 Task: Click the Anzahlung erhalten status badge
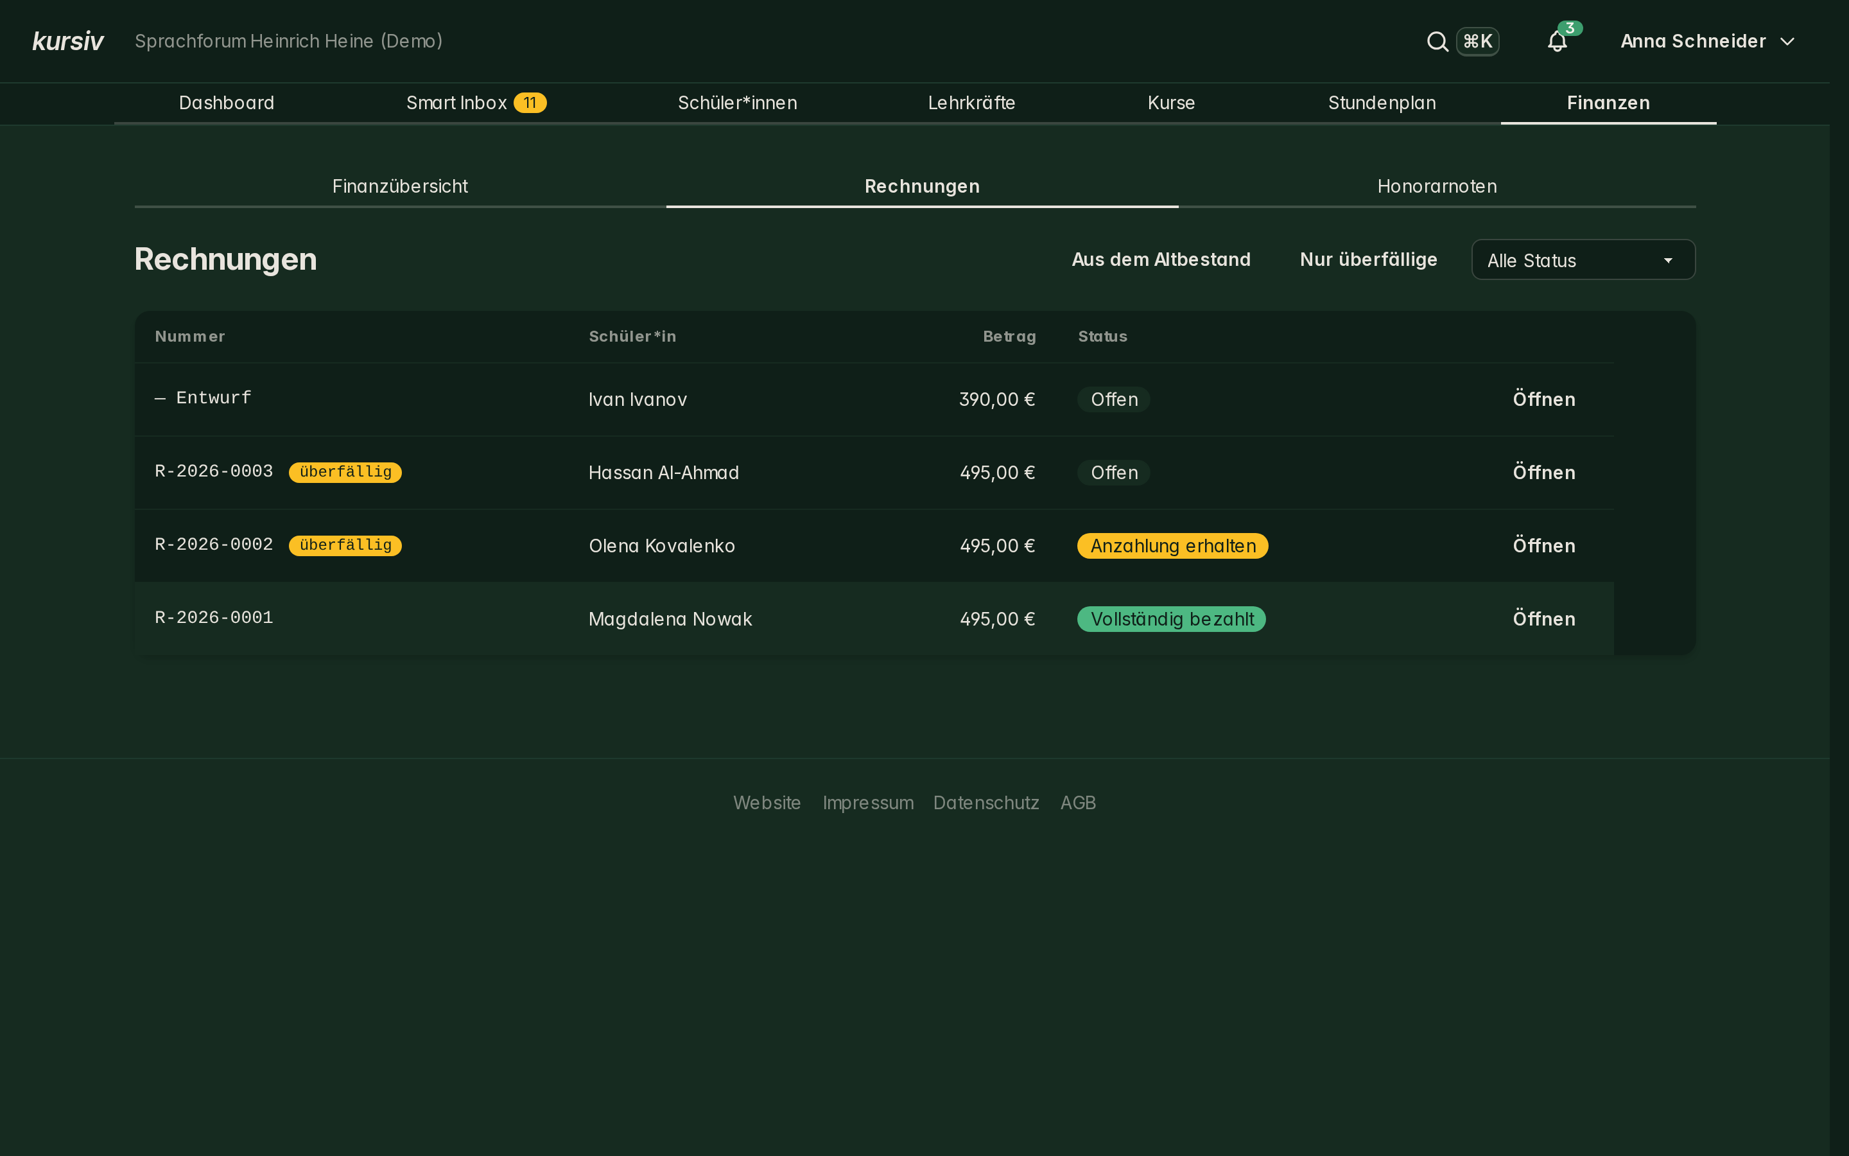1173,546
